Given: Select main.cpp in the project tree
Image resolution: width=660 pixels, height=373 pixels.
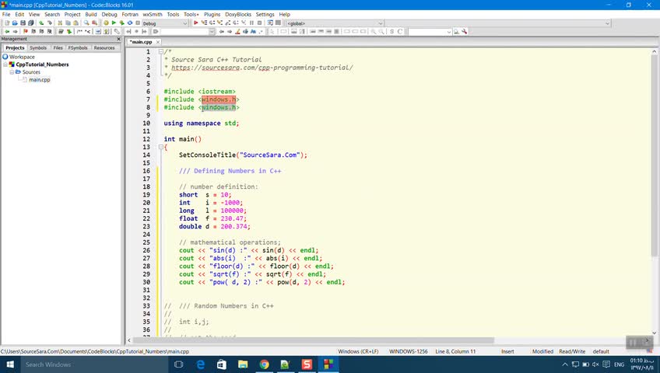Looking at the screenshot, I should pyautogui.click(x=40, y=80).
